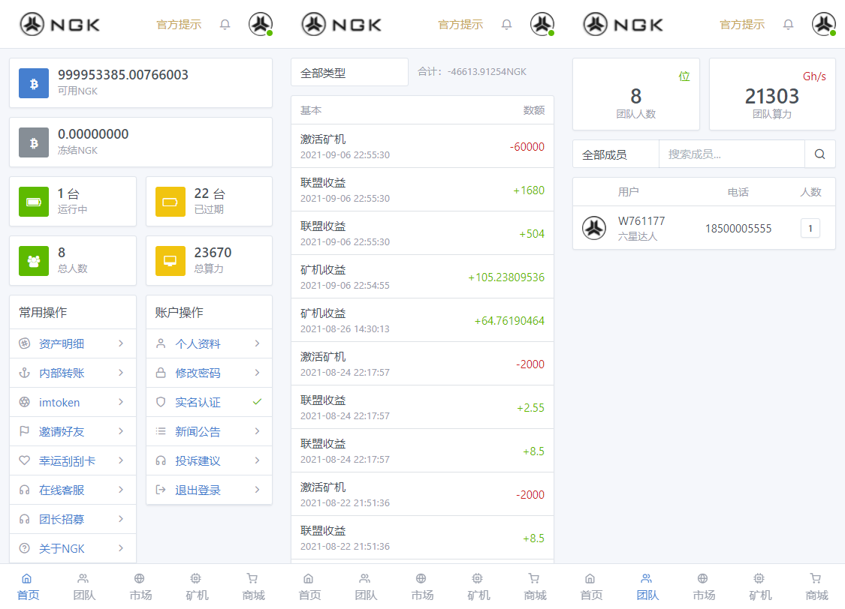The height and width of the screenshot is (609, 845).
Task: Expand 团长招募 using its chevron arrow
Action: click(x=121, y=518)
